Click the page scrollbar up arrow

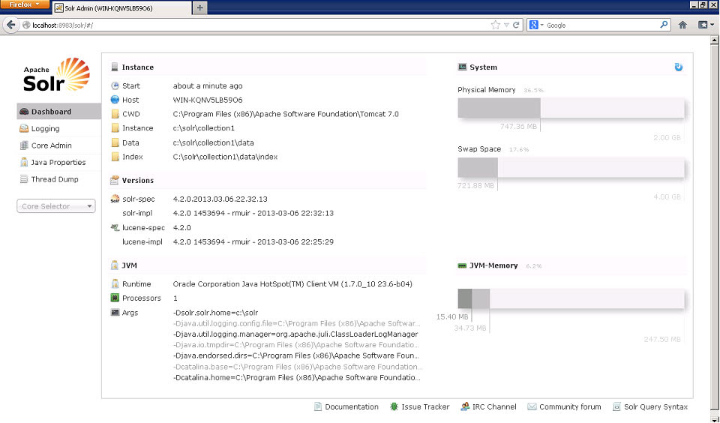715,40
